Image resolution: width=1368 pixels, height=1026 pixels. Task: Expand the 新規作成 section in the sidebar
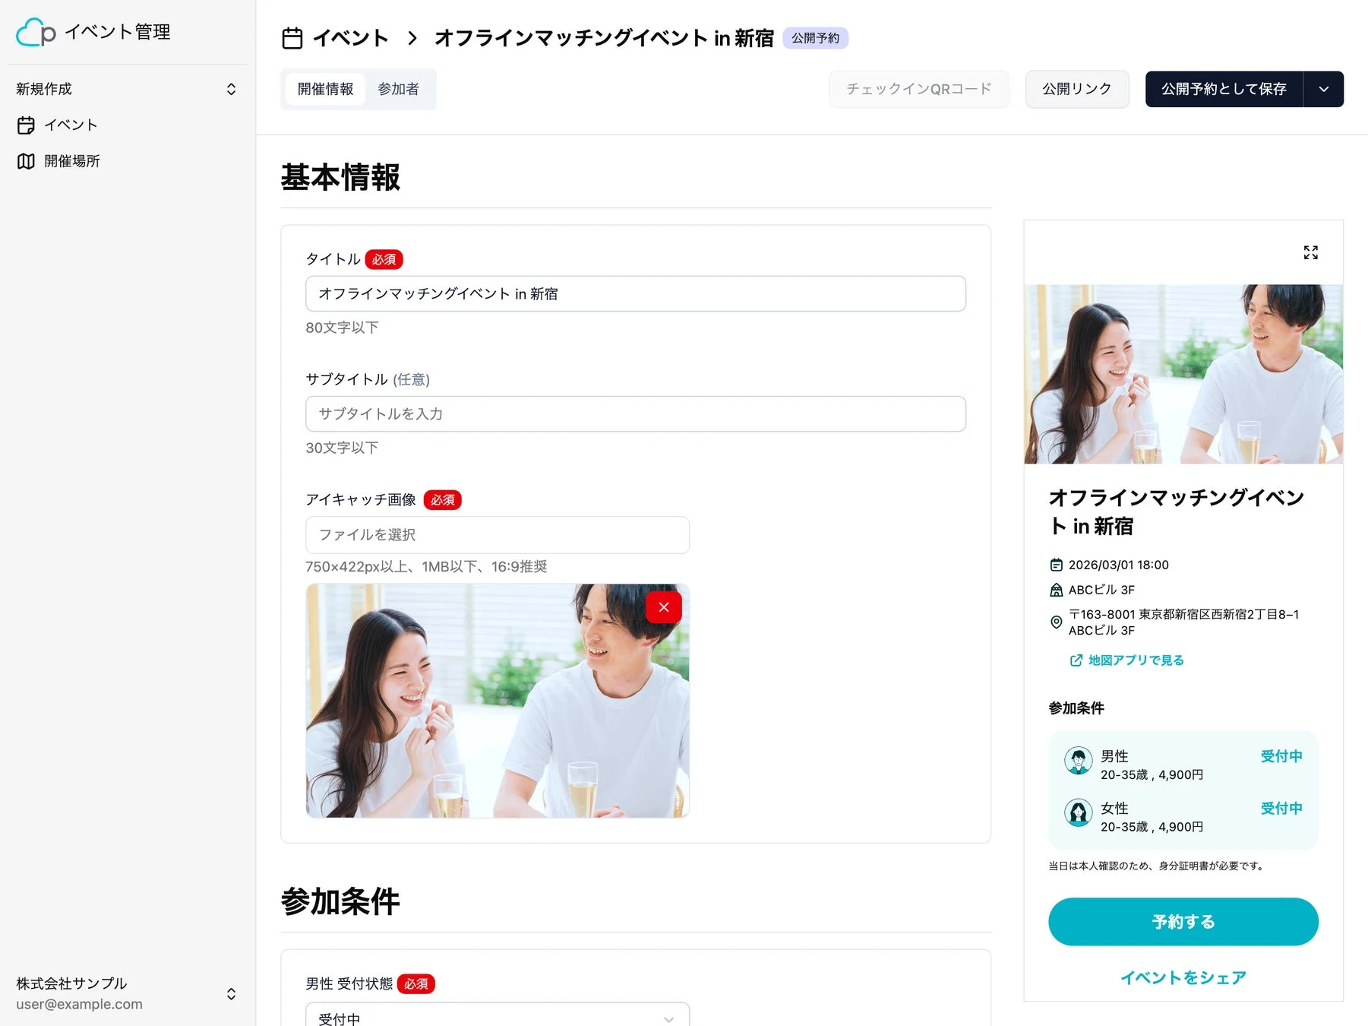tap(231, 89)
